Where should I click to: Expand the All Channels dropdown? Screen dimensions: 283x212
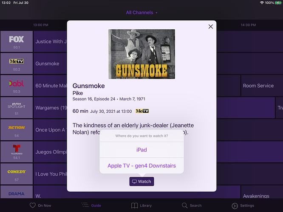click(x=141, y=13)
